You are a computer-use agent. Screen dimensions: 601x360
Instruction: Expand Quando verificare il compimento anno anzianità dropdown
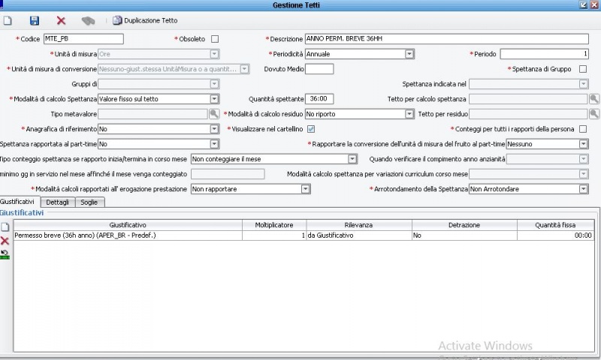point(584,159)
